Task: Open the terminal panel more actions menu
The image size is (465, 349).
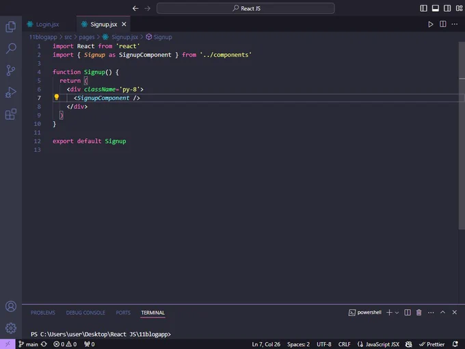Action: 431,313
